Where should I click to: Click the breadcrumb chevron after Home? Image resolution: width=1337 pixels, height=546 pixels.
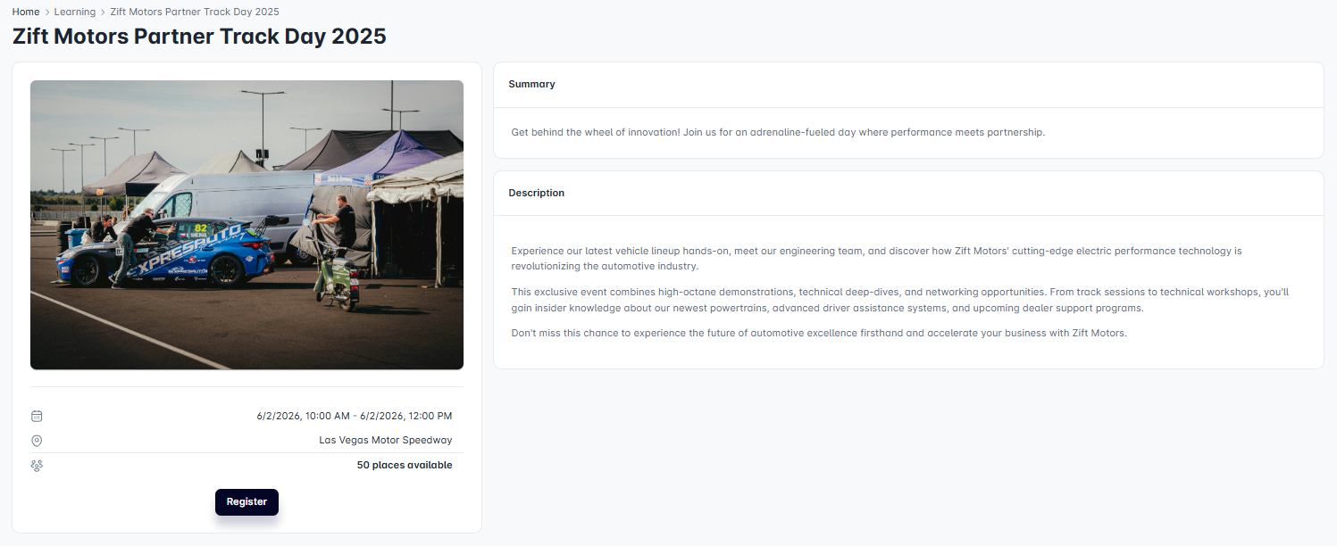(x=46, y=12)
